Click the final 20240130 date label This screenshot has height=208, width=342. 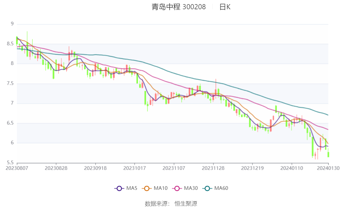click(x=328, y=168)
